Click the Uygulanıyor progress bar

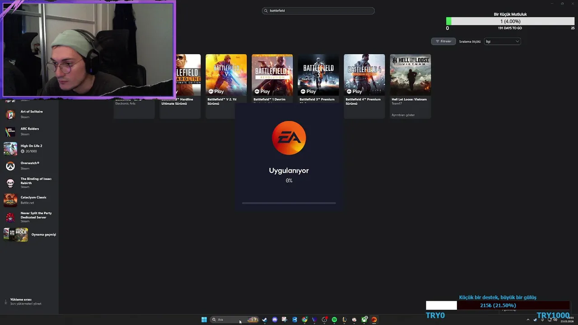(x=289, y=203)
